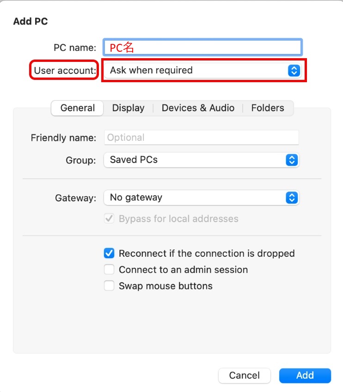Screen dimensions: 343x392
Task: Go to the Folders tab
Action: pos(268,108)
